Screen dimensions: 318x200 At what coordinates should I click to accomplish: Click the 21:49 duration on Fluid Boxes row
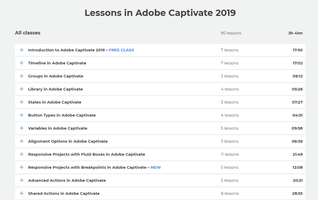[298, 154]
